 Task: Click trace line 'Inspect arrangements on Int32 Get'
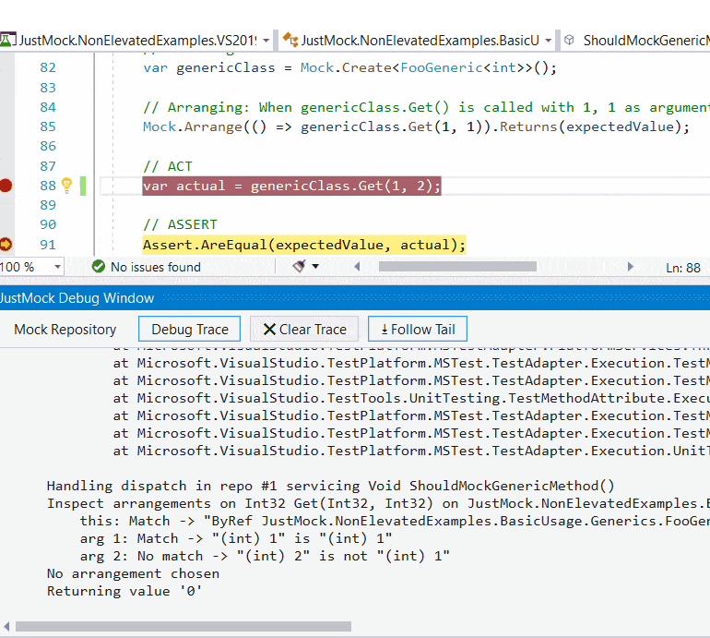(378, 504)
